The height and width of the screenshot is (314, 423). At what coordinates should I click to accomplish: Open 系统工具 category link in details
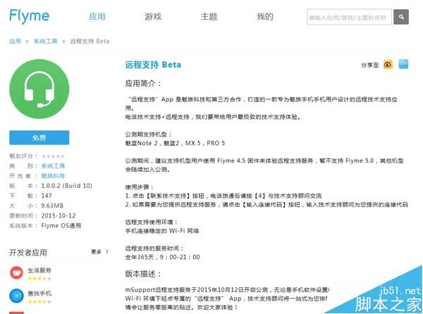(x=53, y=166)
